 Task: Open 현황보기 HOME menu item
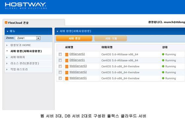(20, 45)
